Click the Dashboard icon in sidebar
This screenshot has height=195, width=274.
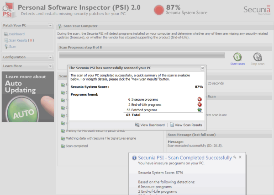(x=6, y=34)
